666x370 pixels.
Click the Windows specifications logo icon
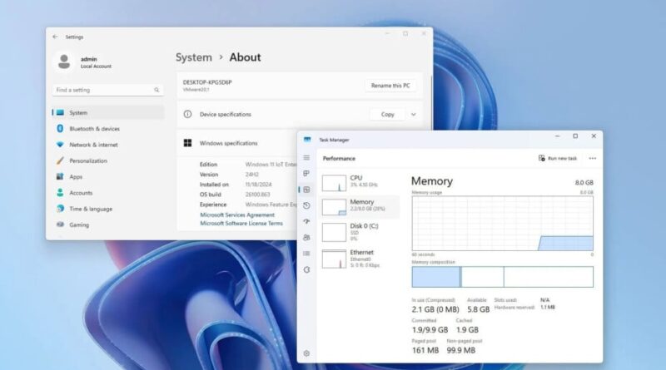coord(187,143)
